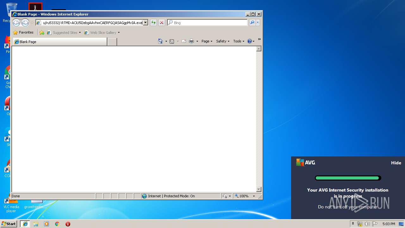This screenshot has height=228, width=405.
Task: Select the Adobe Reader desktop icon
Action: pos(35,7)
